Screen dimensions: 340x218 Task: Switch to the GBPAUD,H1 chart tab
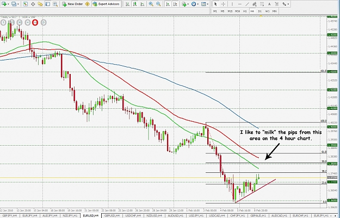coord(258,216)
